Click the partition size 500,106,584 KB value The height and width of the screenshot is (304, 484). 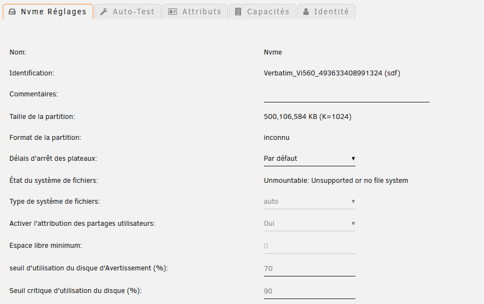307,117
